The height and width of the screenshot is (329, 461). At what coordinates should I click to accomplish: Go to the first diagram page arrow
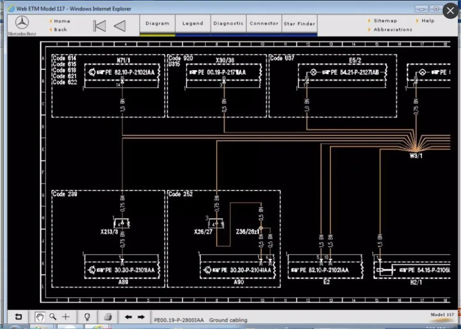[100, 26]
